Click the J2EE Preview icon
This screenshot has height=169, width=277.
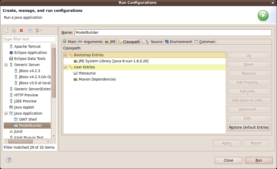click(x=11, y=101)
